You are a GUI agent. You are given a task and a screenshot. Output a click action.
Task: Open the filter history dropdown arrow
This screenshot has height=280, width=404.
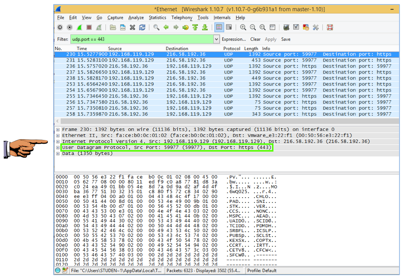coord(217,39)
